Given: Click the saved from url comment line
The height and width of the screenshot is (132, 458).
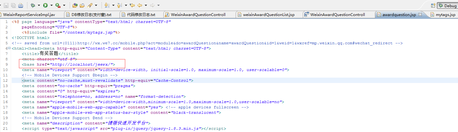Looking at the screenshot, I should [x=207, y=43].
